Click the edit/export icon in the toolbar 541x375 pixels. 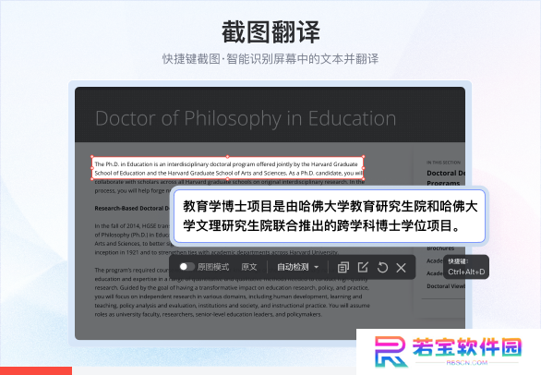(363, 267)
